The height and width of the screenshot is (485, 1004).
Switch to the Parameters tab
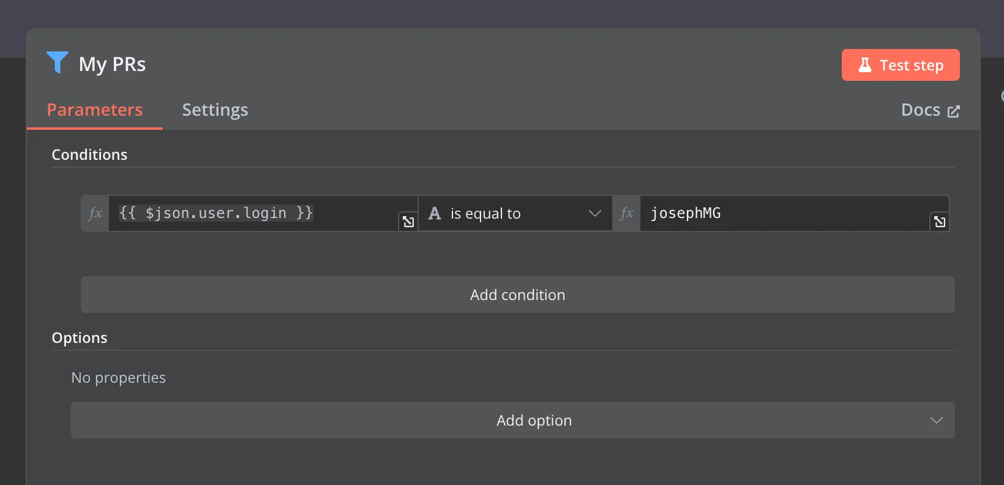(x=95, y=110)
